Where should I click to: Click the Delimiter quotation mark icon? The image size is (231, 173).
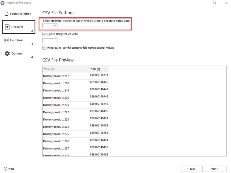[x=7, y=26]
